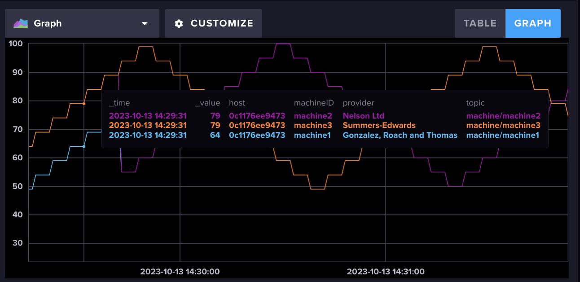The image size is (580, 282).
Task: Click the _value column header in tooltip
Action: (x=208, y=103)
